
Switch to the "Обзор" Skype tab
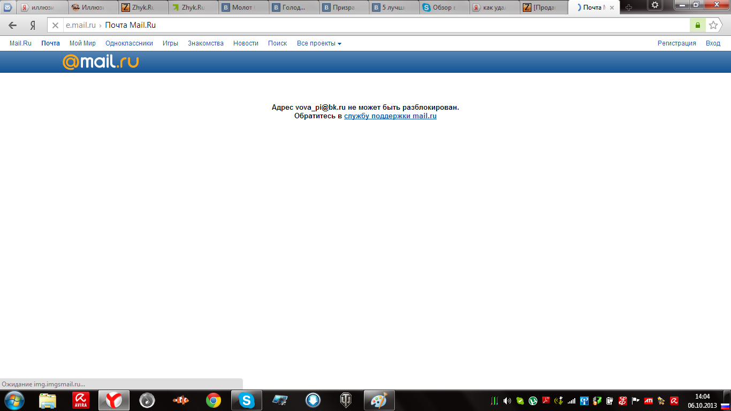point(441,7)
